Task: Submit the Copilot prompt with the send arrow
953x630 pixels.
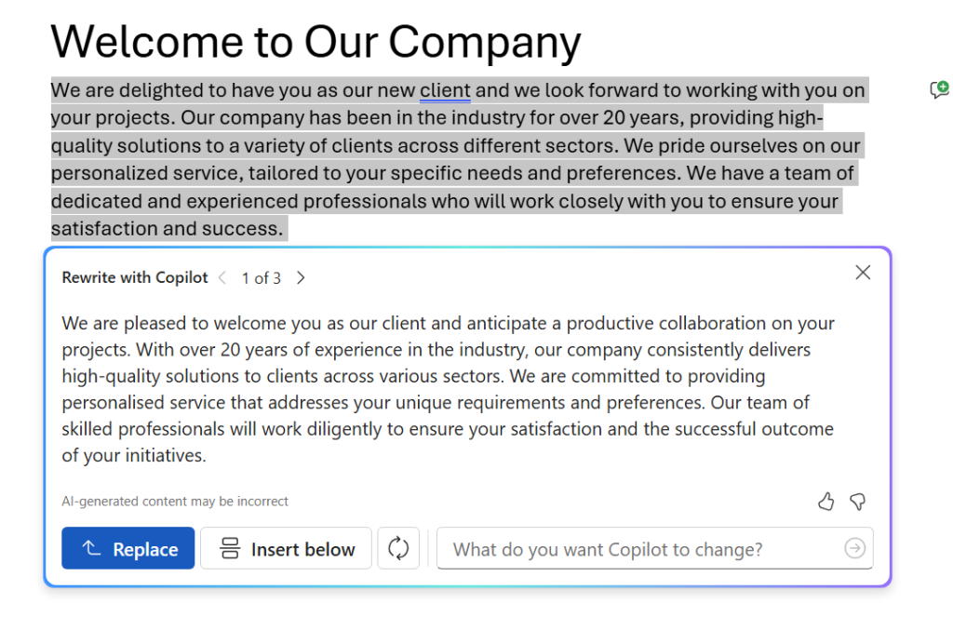Action: click(854, 548)
